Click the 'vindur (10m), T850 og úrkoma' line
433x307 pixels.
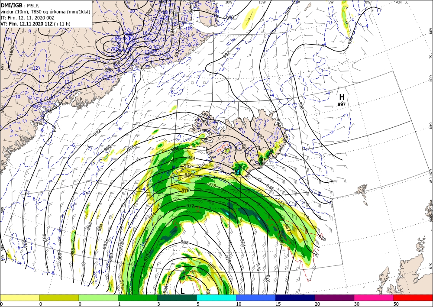click(x=45, y=11)
